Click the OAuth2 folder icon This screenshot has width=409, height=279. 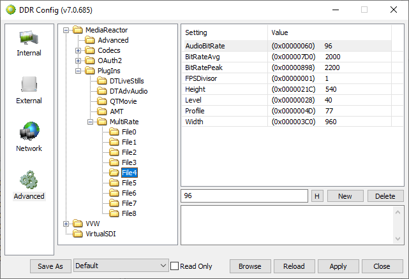(x=90, y=61)
